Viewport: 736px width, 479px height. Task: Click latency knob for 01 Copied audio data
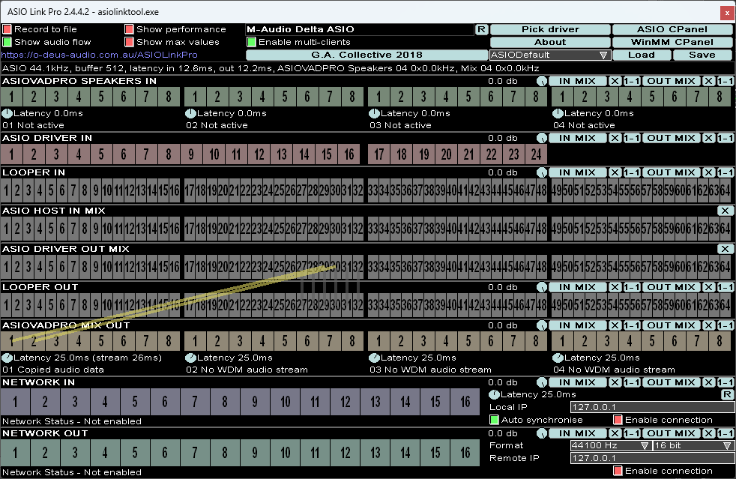(7, 358)
